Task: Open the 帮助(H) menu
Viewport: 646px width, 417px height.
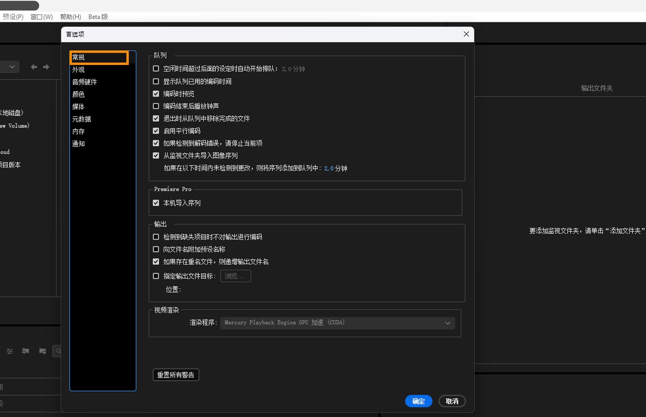Action: 70,17
